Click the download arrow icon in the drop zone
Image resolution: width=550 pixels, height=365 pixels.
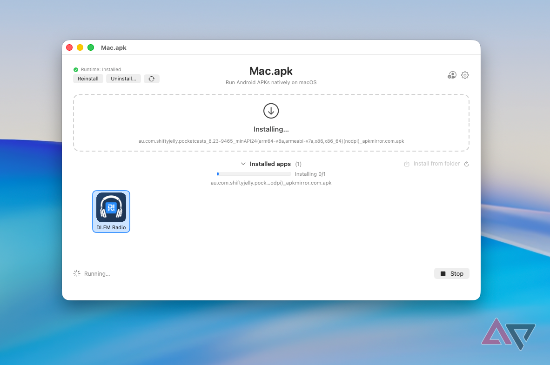pyautogui.click(x=271, y=111)
